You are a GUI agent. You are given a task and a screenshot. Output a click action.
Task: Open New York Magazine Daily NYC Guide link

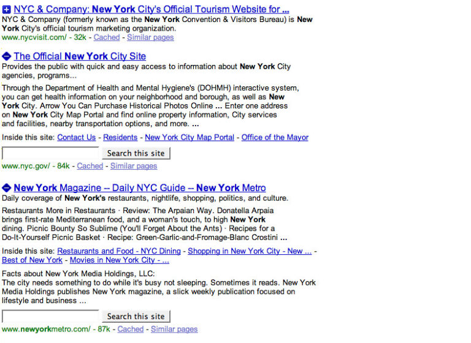tap(140, 188)
